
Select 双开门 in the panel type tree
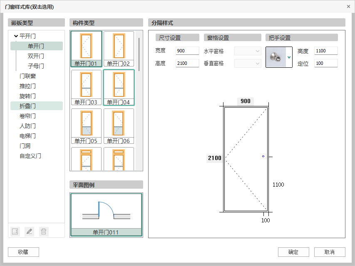point(36,56)
